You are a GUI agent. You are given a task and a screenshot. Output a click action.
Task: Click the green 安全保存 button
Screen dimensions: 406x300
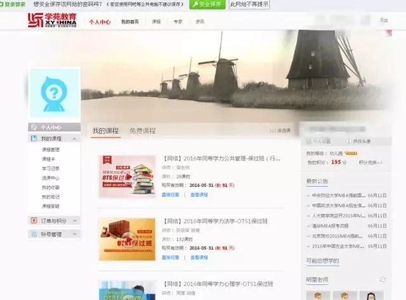point(207,4)
